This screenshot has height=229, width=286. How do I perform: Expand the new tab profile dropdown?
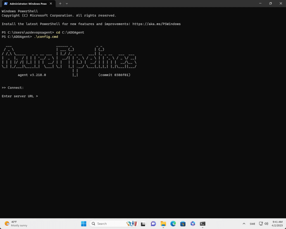coord(67,4)
